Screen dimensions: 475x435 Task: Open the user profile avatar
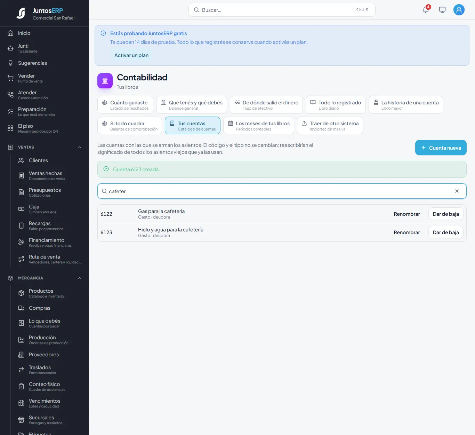(x=459, y=10)
